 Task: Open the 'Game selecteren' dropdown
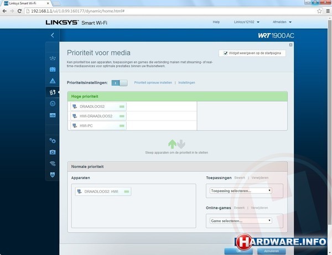point(241,220)
